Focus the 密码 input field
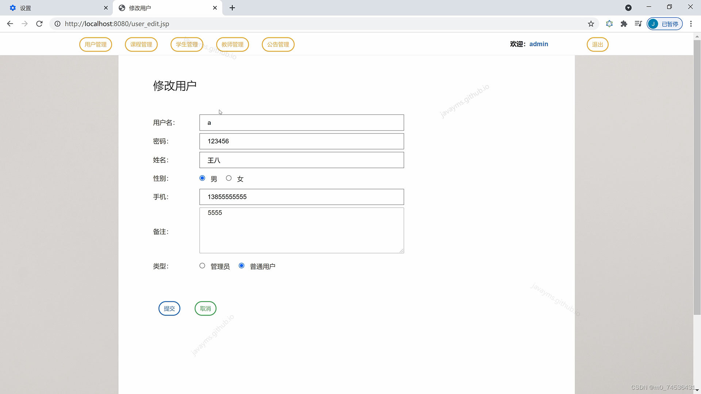Viewport: 701px width, 394px height. pos(302,141)
